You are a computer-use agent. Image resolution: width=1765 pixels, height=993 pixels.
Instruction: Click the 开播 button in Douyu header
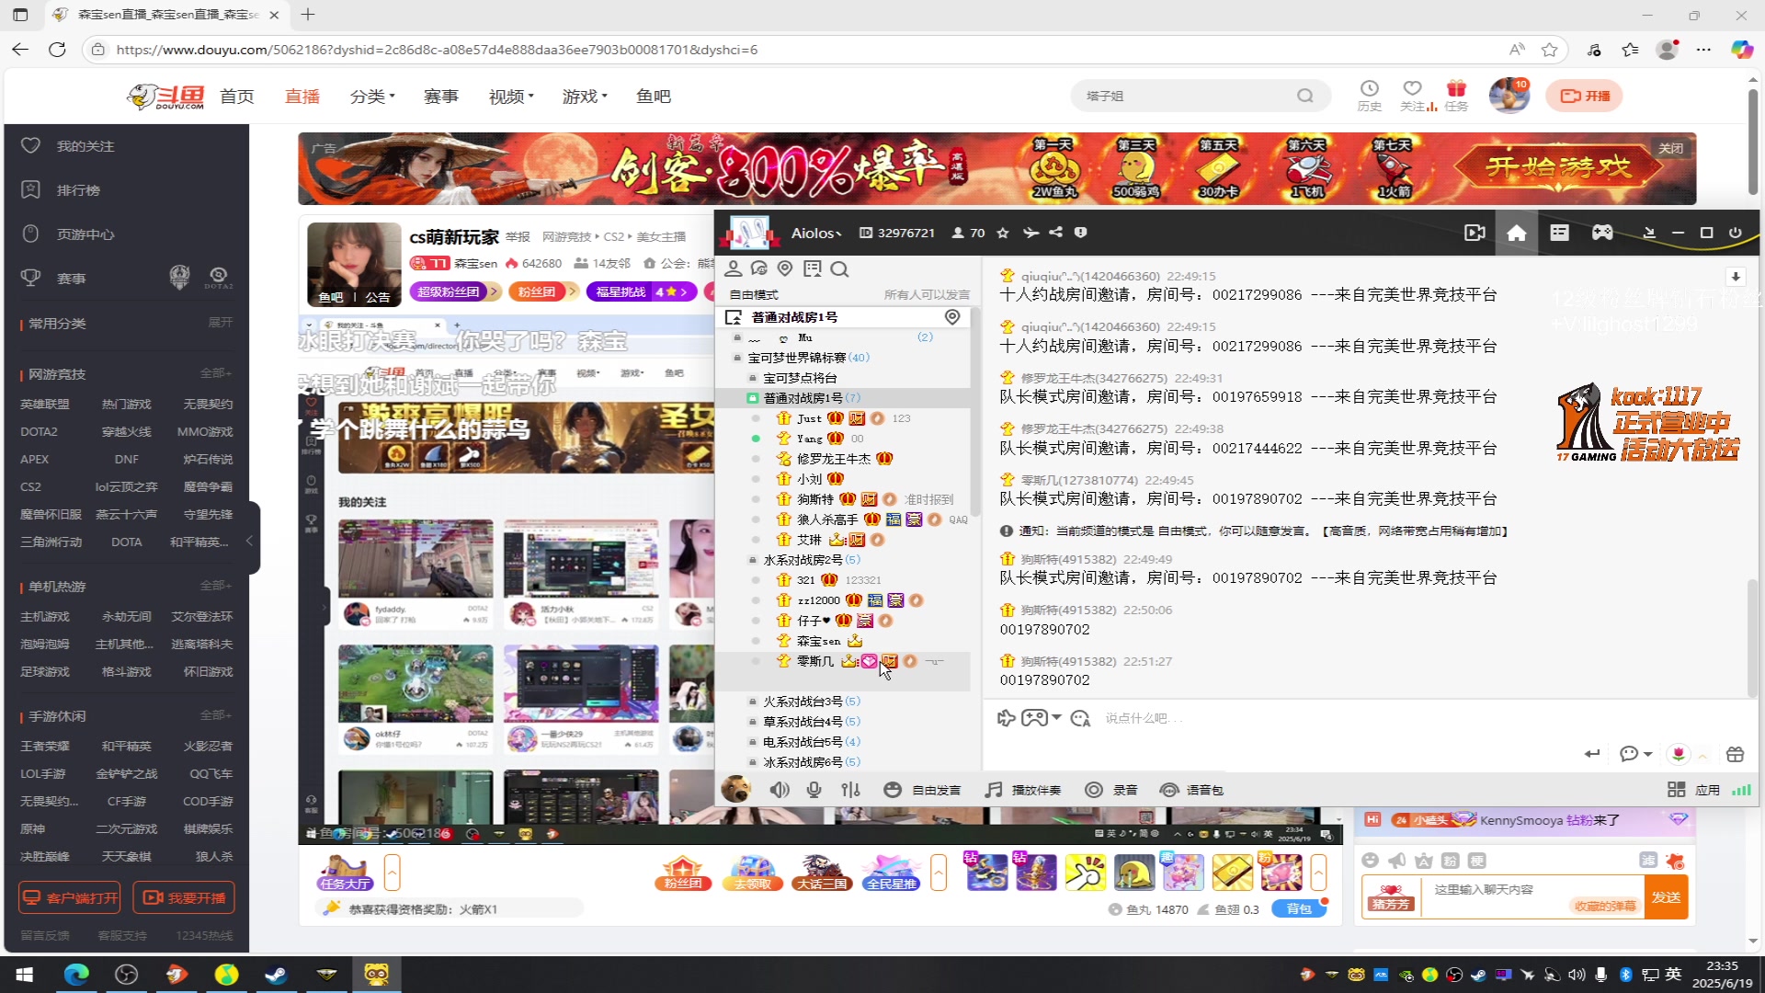[1584, 96]
